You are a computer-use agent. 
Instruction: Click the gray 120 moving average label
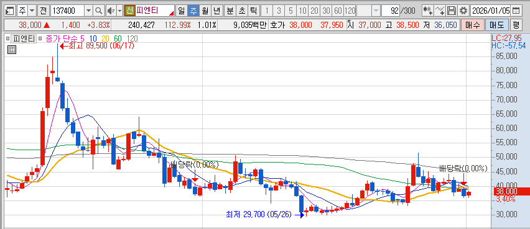pos(132,38)
